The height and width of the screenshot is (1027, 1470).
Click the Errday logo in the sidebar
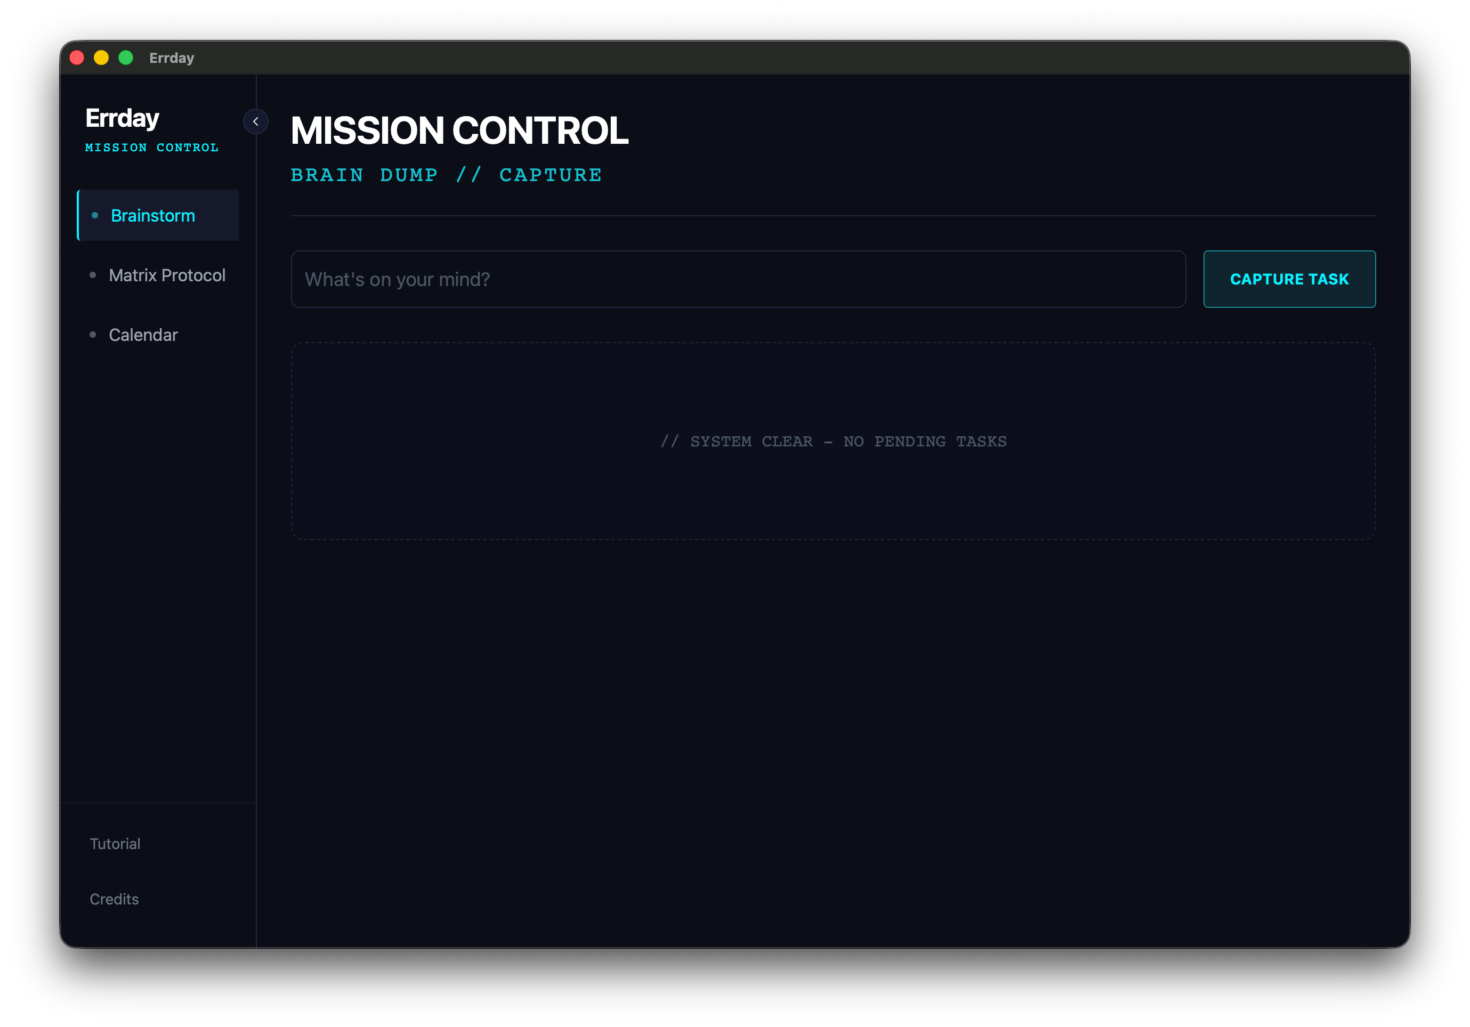122,118
